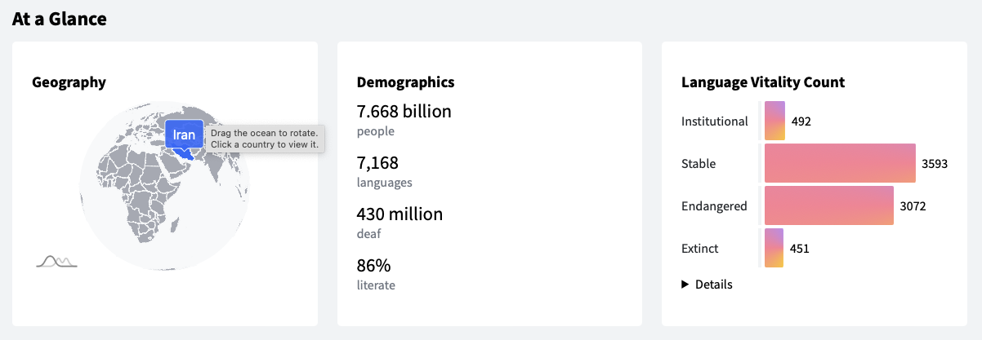The image size is (982, 340).
Task: Click the Geography card heading
Action: tap(69, 82)
